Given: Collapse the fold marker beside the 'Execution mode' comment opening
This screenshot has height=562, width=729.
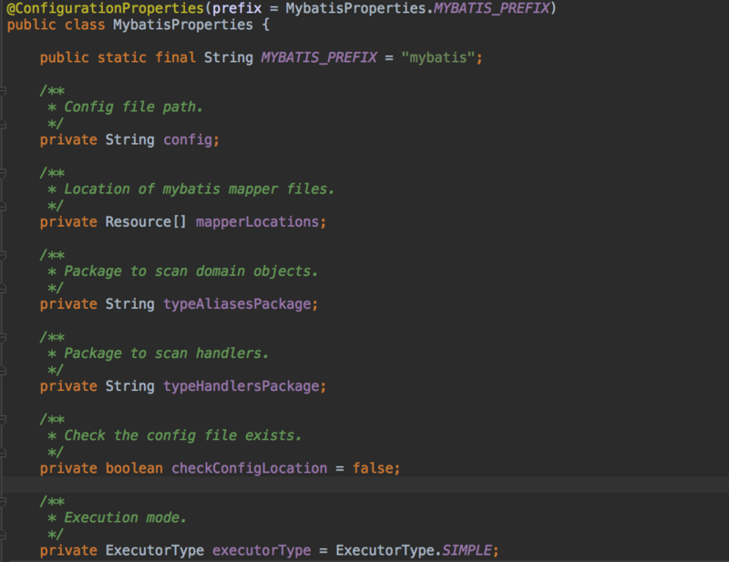Looking at the screenshot, I should 3,502.
